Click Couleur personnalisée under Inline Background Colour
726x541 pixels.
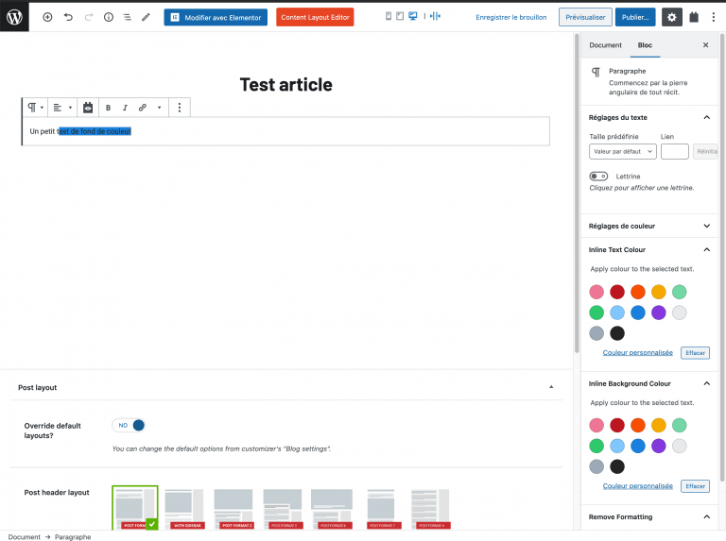pyautogui.click(x=637, y=486)
